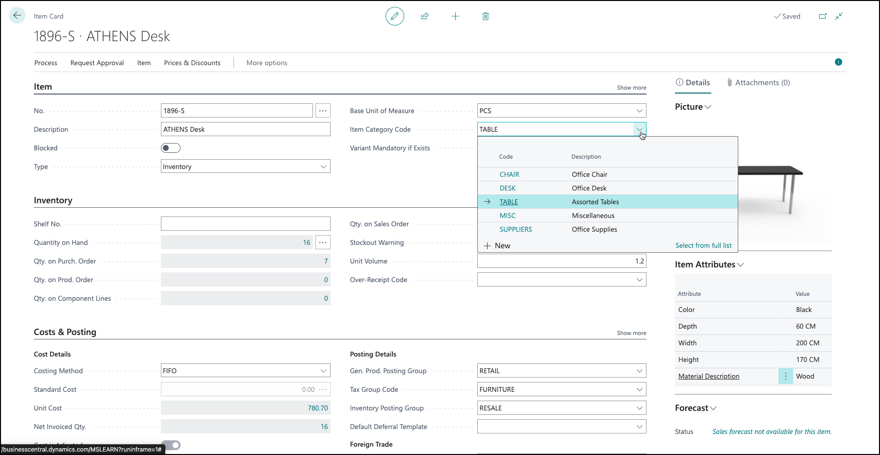Open the Request Approval menu

[x=97, y=63]
